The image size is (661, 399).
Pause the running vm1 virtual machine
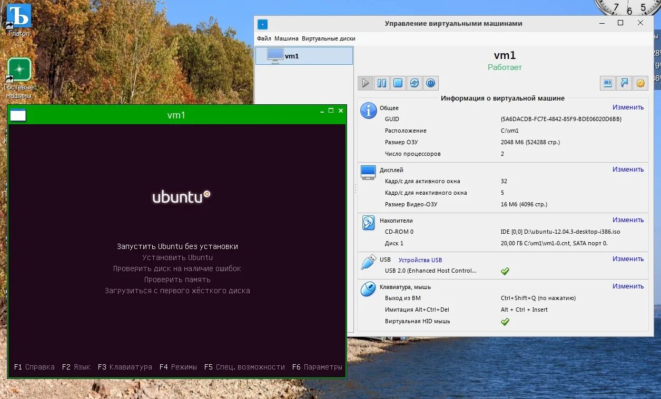click(x=381, y=83)
